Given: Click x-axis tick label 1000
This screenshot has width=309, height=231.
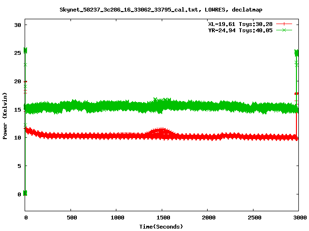Looking at the screenshot, I should [117, 218].
